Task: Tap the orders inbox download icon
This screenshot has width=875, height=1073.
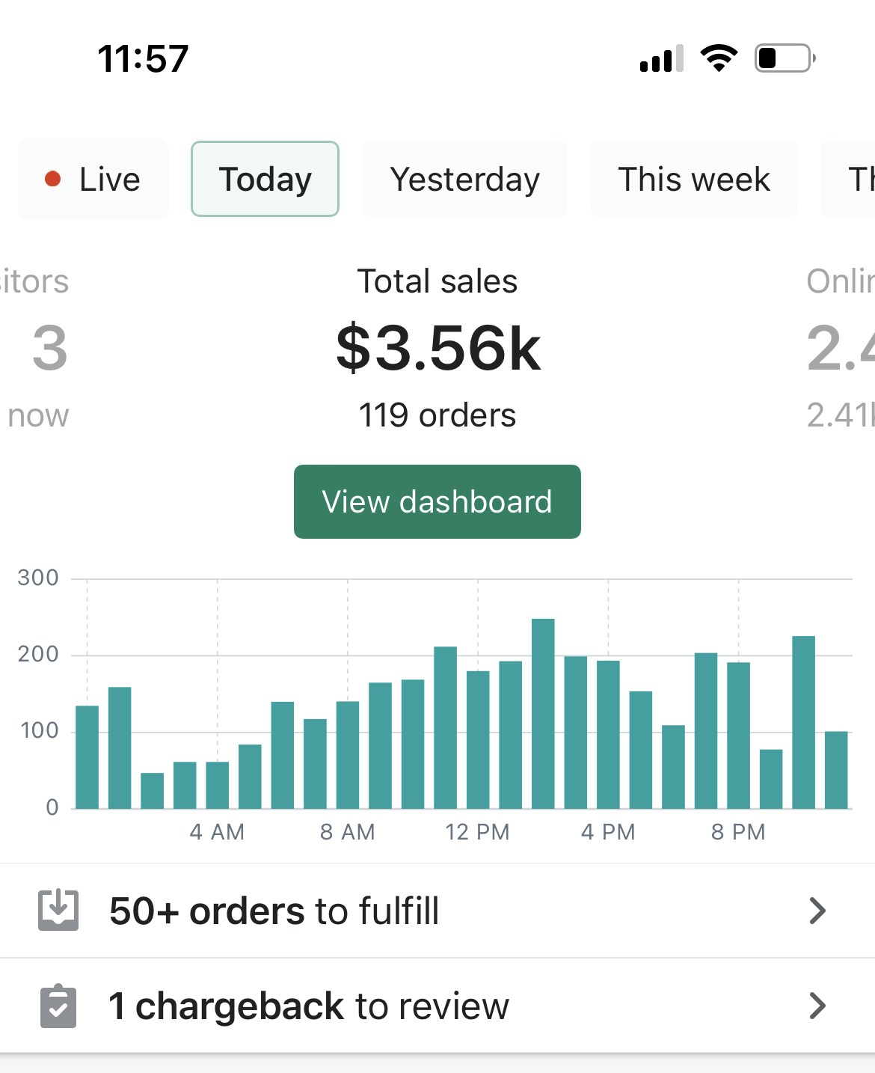Action: pos(58,910)
